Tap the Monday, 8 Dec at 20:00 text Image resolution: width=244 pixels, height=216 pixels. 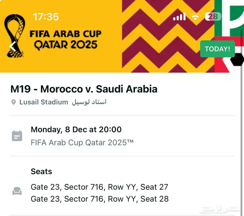click(x=76, y=130)
